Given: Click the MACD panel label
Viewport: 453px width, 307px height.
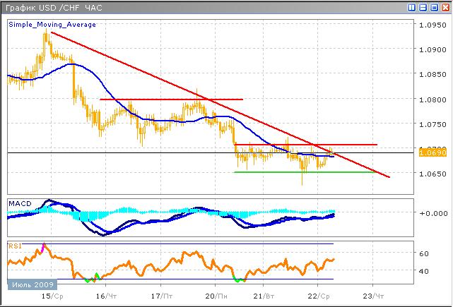Looking at the screenshot, I should [x=20, y=203].
